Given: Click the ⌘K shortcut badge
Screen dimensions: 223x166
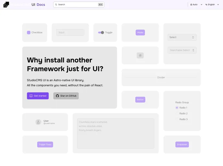Looking at the screenshot, I should [100, 5].
